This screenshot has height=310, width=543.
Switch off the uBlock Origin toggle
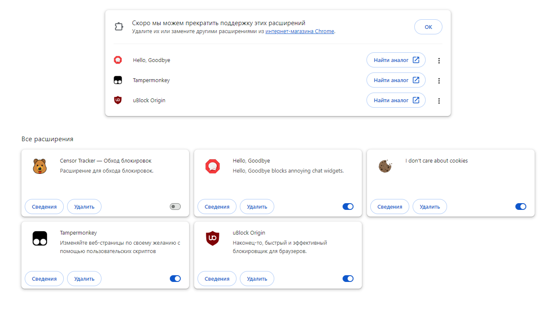[x=348, y=279]
